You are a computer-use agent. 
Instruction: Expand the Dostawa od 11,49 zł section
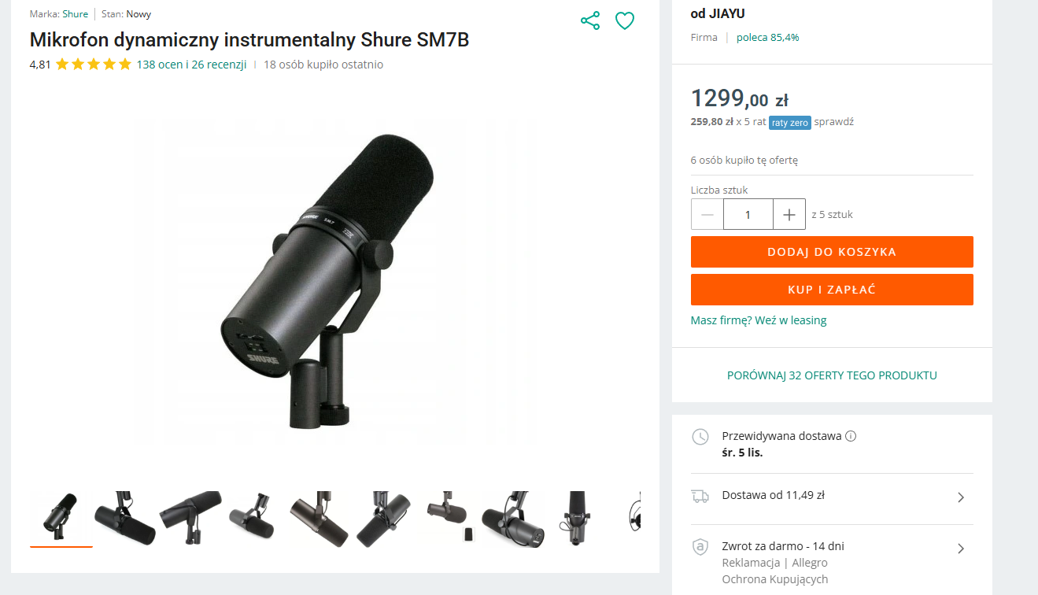pyautogui.click(x=960, y=497)
